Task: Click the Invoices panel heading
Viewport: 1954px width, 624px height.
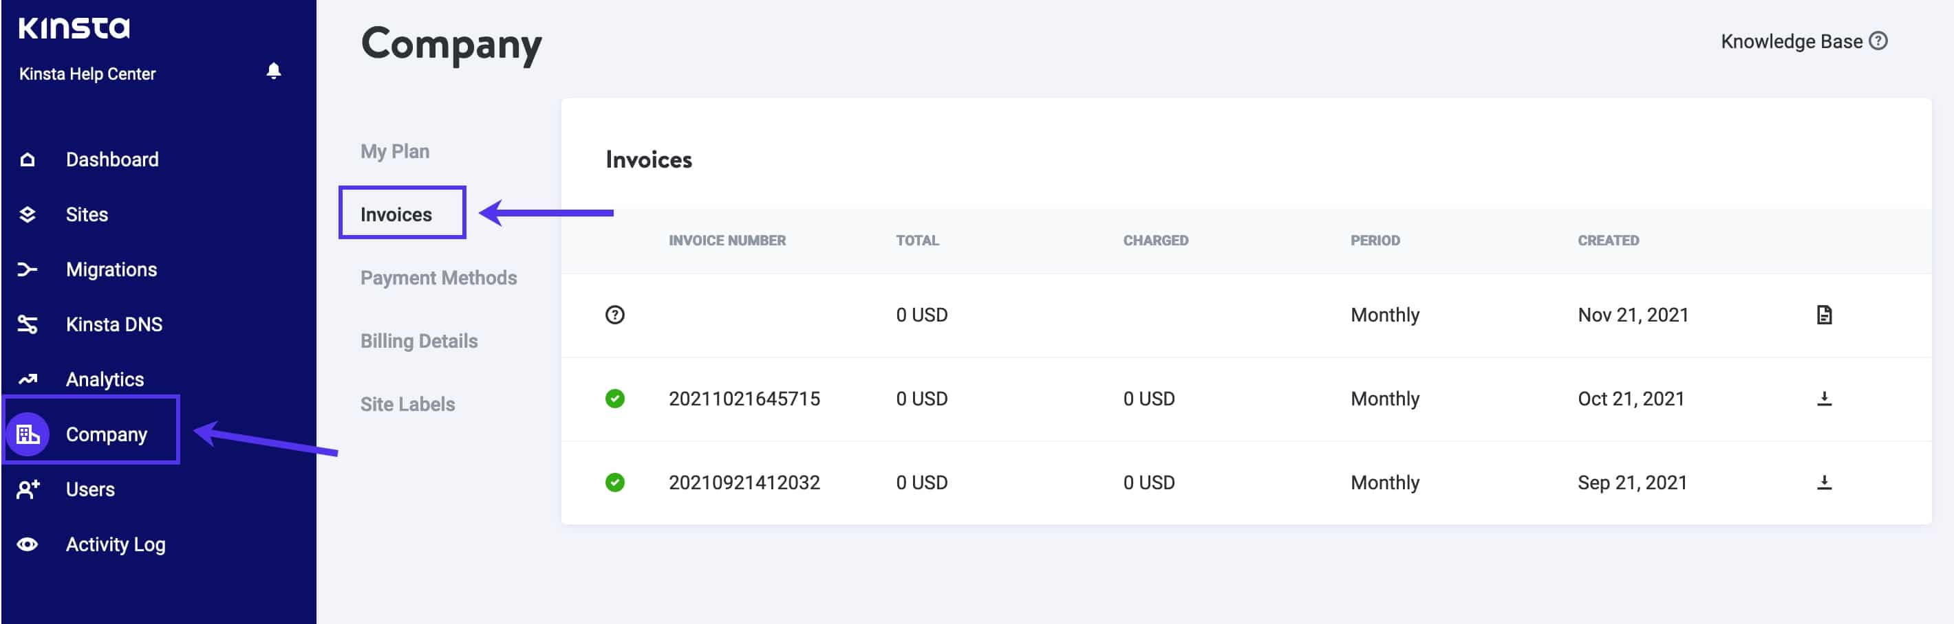Action: click(x=649, y=160)
